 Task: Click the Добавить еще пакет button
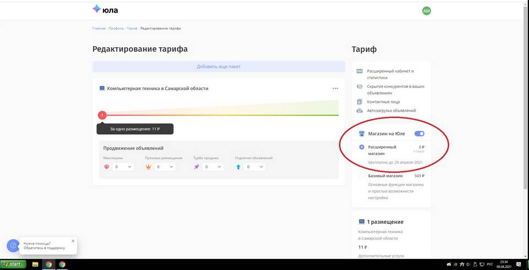(x=218, y=67)
